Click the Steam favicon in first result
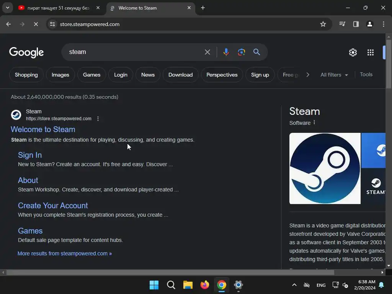The width and height of the screenshot is (392, 294). 16,115
